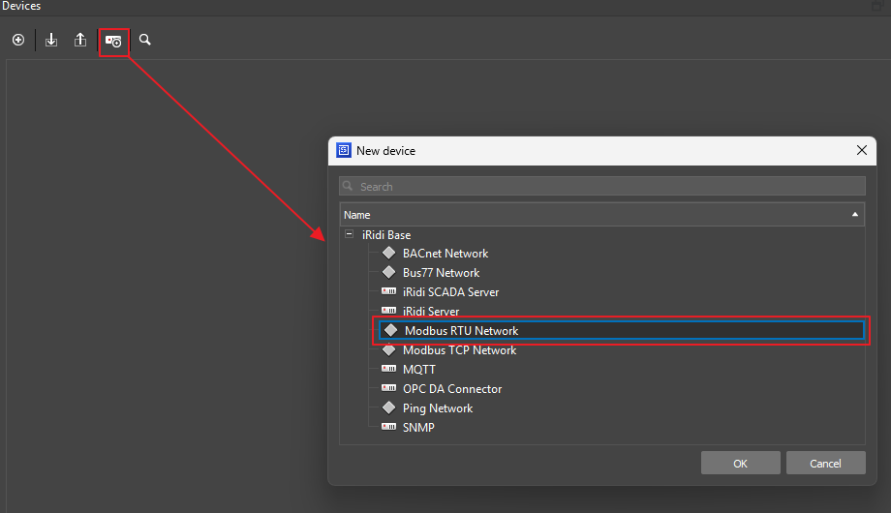Select the SNMP device type
Image resolution: width=891 pixels, height=513 pixels.
point(418,428)
